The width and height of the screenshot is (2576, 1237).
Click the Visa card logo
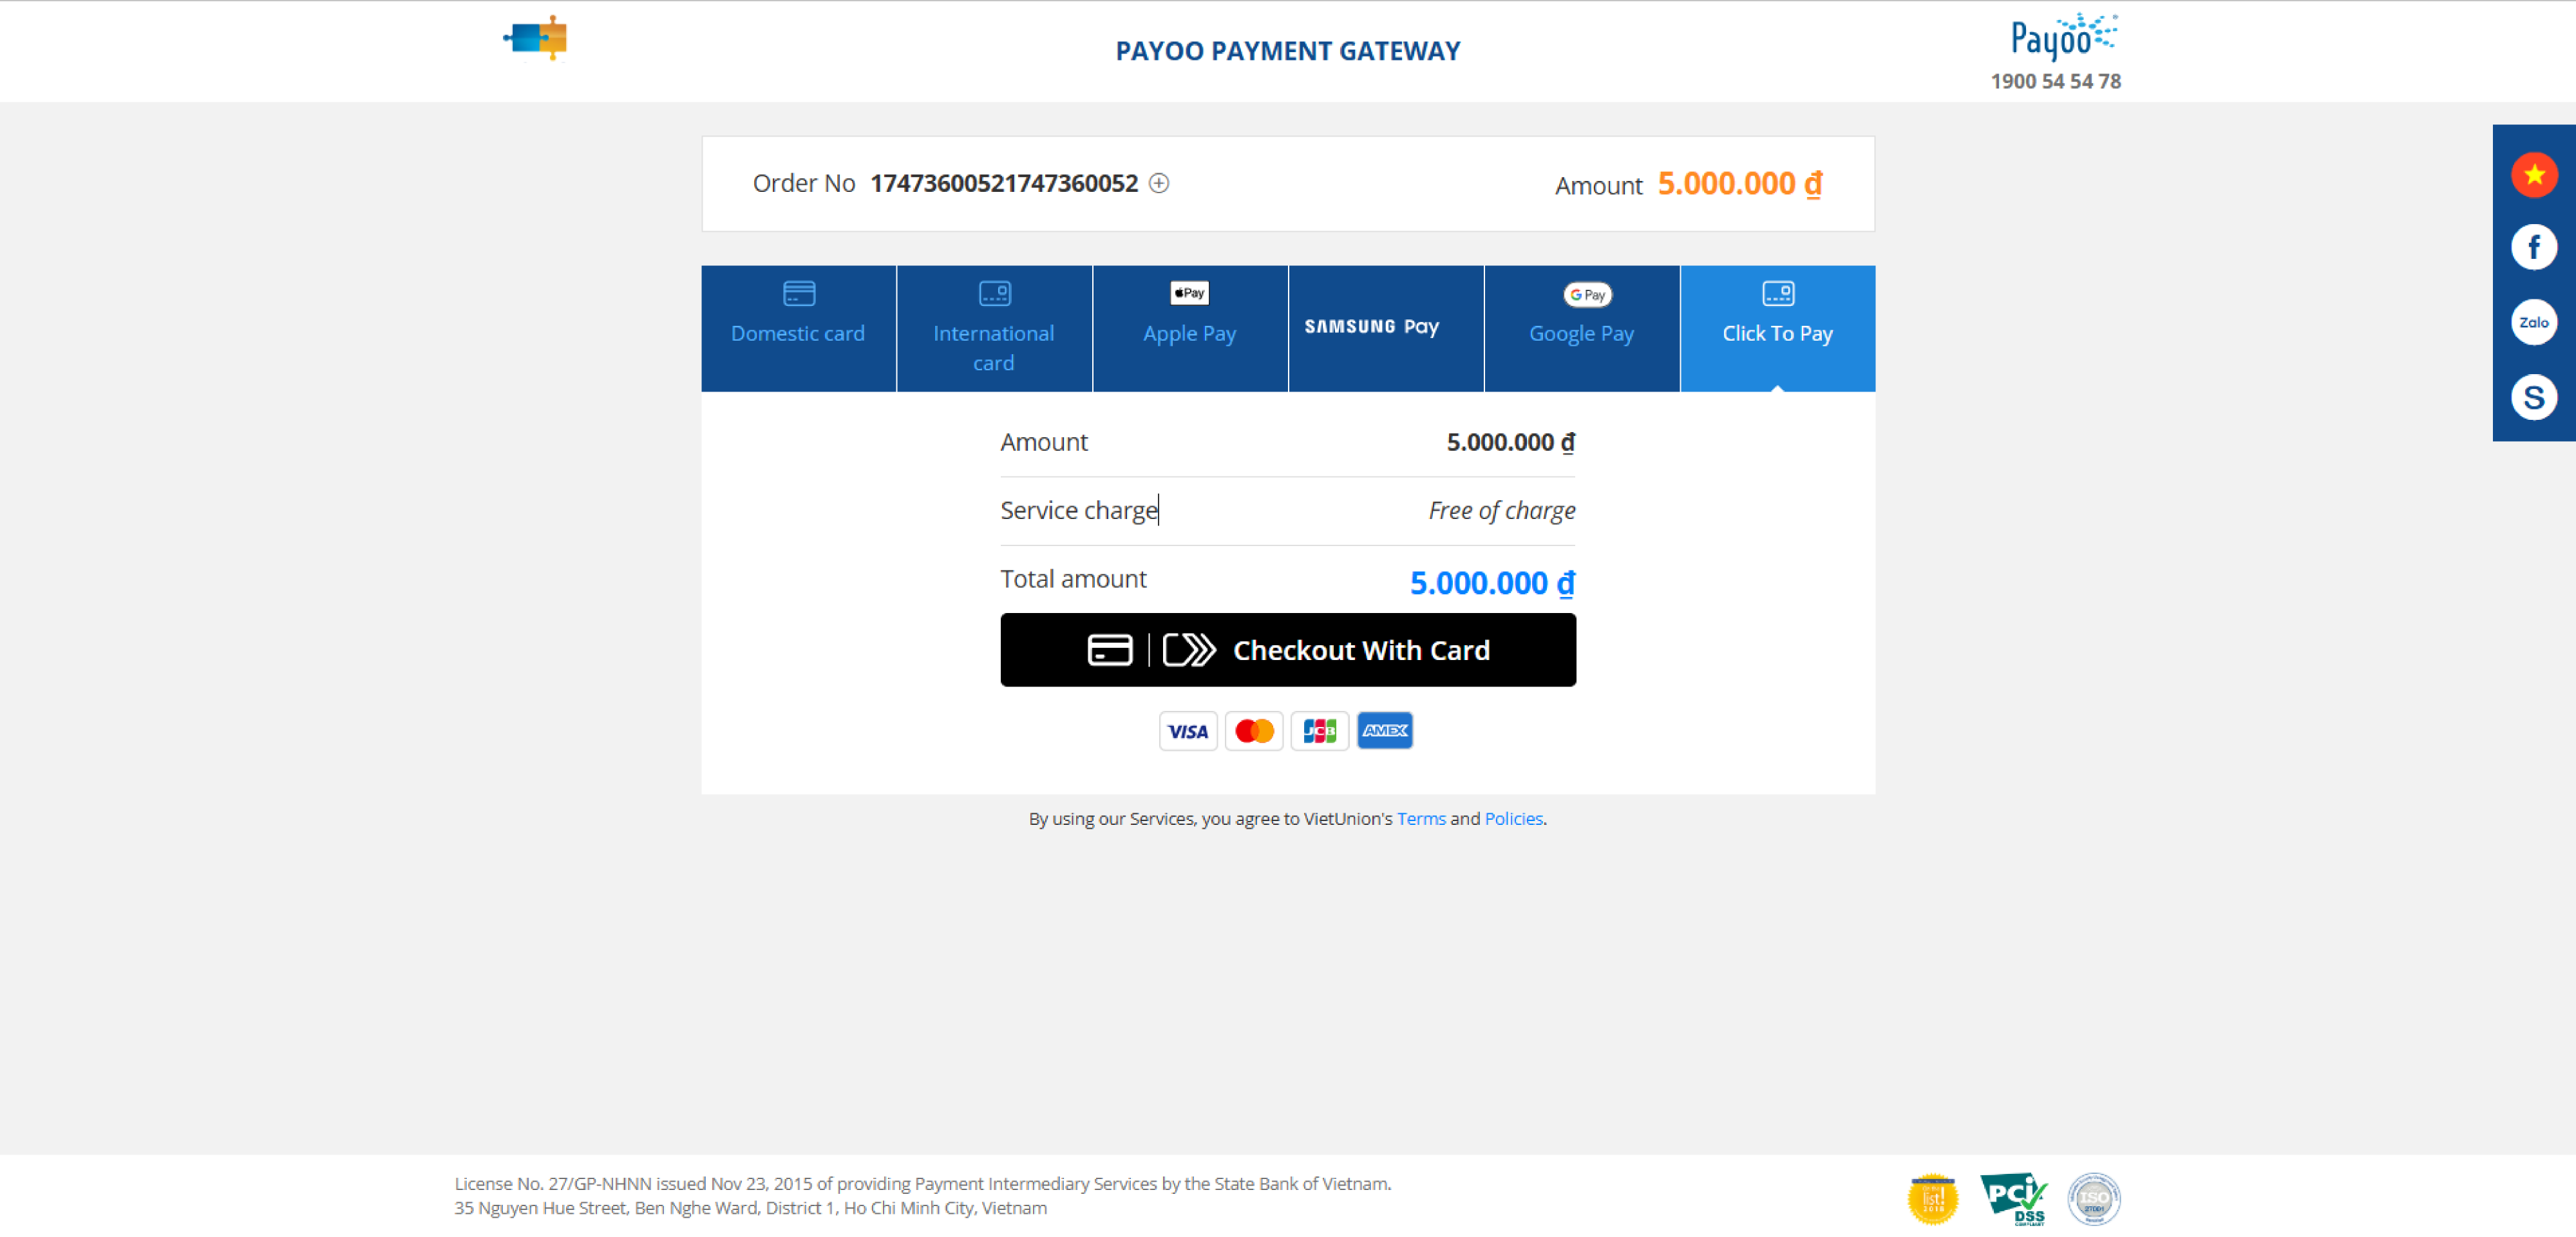click(1187, 731)
